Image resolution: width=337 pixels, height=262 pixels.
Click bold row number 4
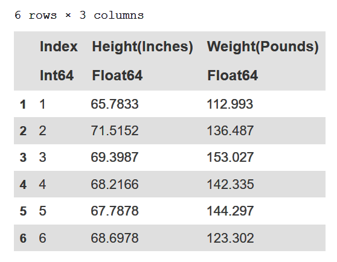pos(23,185)
